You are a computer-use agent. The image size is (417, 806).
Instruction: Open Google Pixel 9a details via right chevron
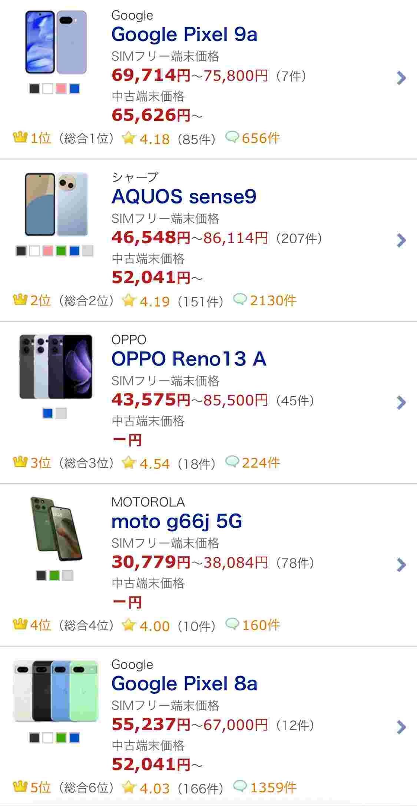(x=401, y=78)
